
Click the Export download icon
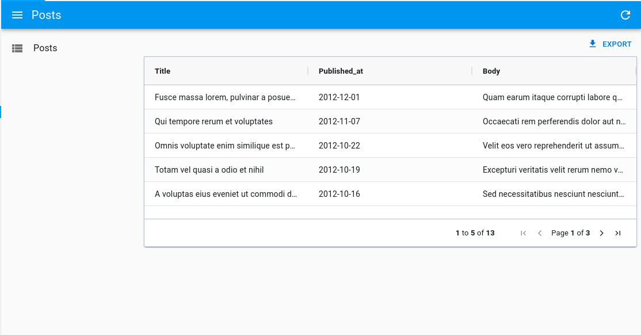(x=593, y=44)
